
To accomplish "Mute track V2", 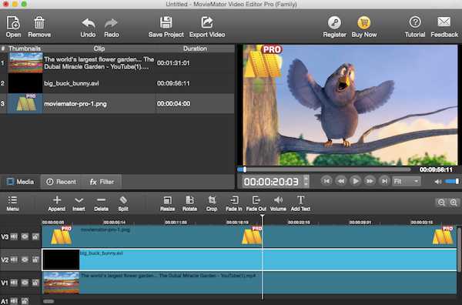I will 14,260.
